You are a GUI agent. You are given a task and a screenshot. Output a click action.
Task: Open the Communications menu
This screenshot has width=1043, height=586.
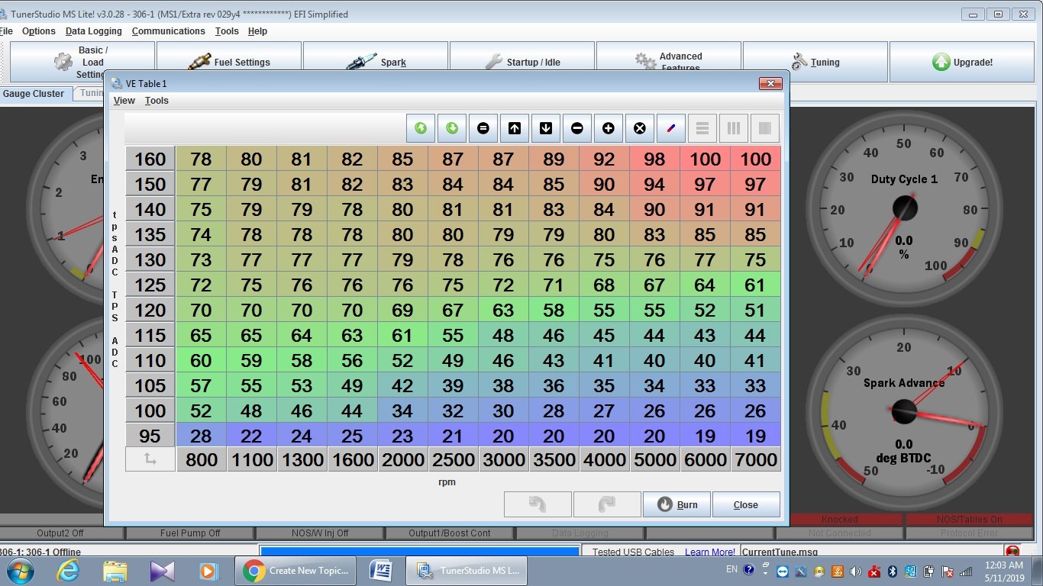pos(168,31)
